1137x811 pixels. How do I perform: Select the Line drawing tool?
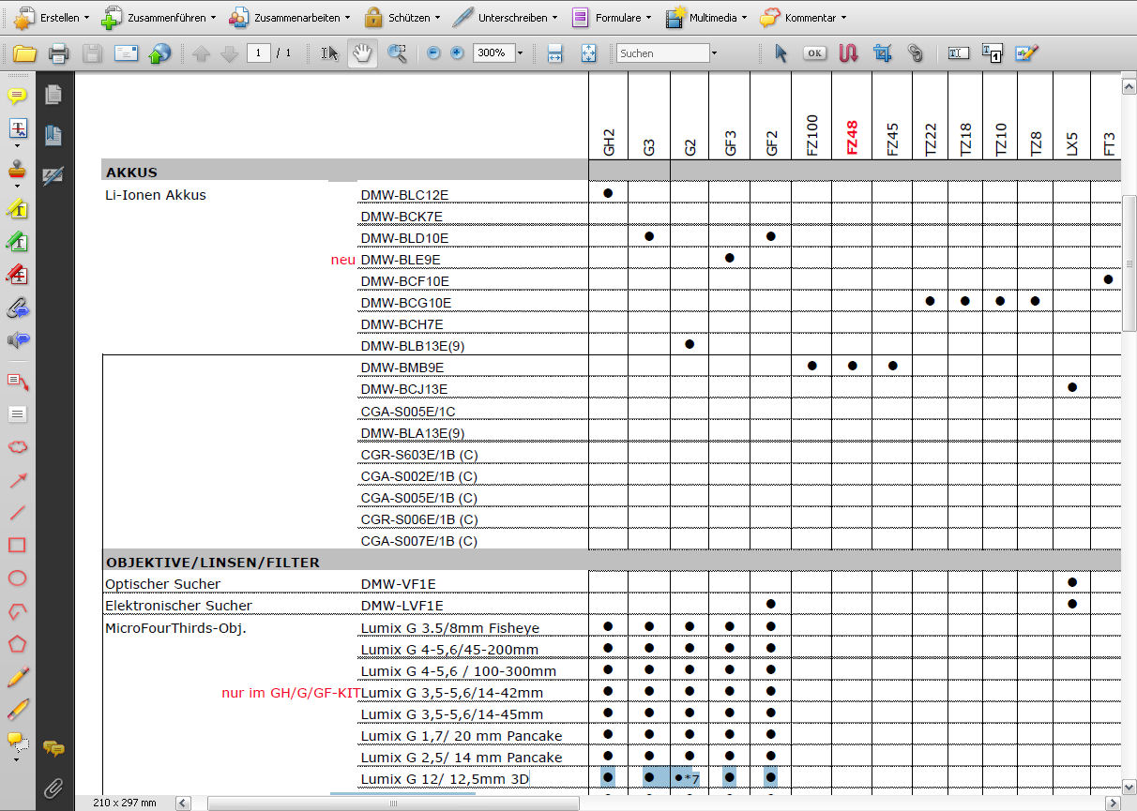[17, 513]
